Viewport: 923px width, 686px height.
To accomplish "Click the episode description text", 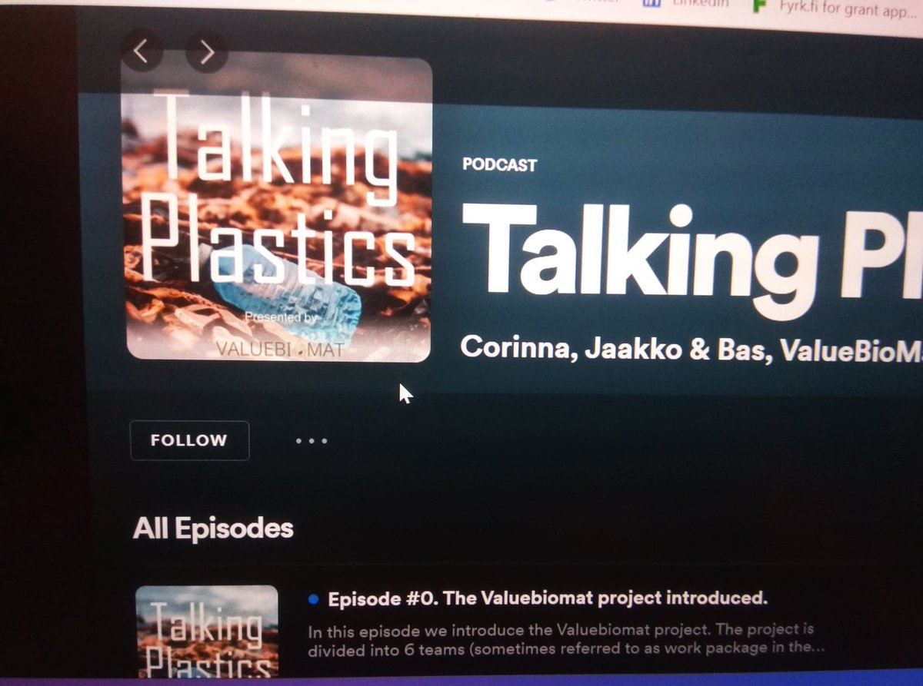I will [561, 638].
